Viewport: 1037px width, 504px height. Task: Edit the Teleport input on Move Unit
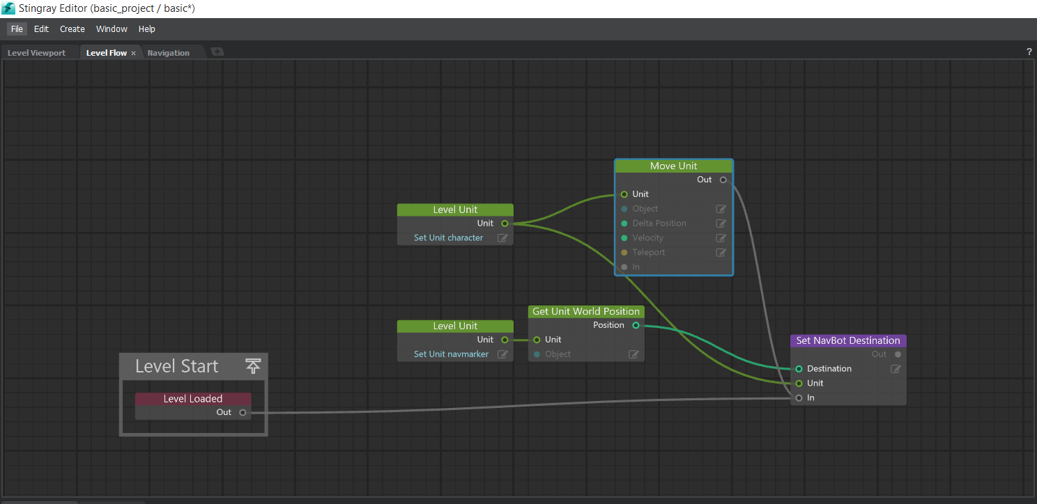click(x=721, y=252)
